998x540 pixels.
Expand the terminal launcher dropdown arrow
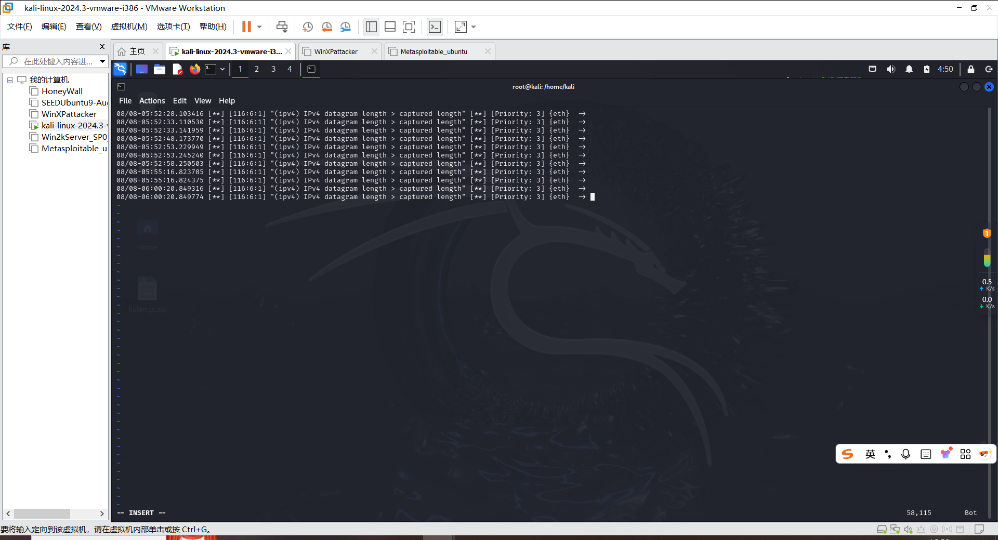coord(222,69)
